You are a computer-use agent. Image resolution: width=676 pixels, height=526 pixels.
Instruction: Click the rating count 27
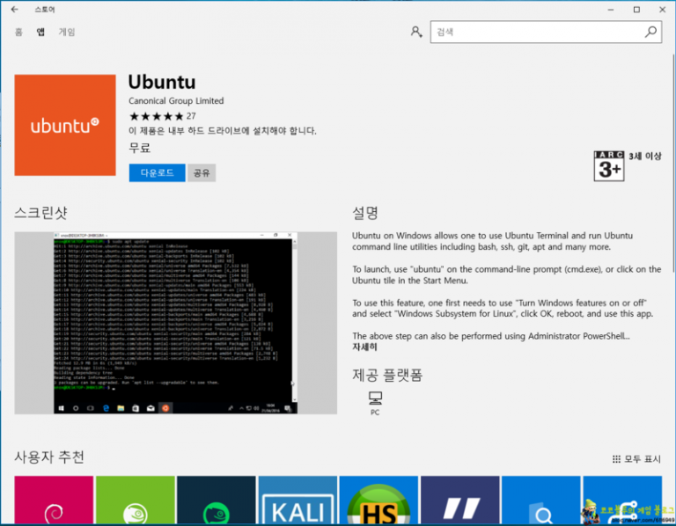[191, 116]
